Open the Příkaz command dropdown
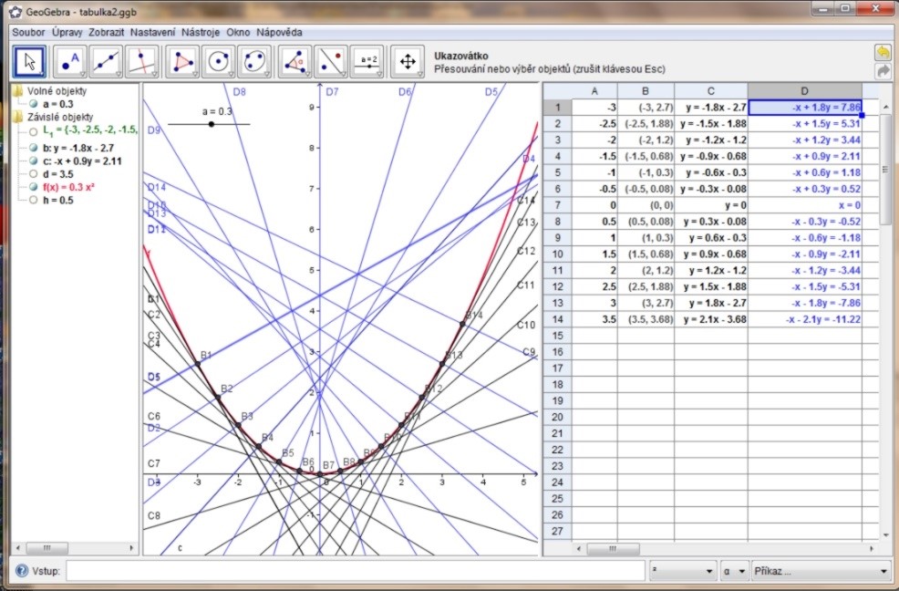Screen dimensions: 899x591 [x=821, y=571]
